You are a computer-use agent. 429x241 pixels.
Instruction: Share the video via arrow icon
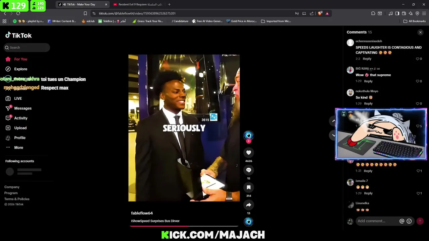click(249, 205)
